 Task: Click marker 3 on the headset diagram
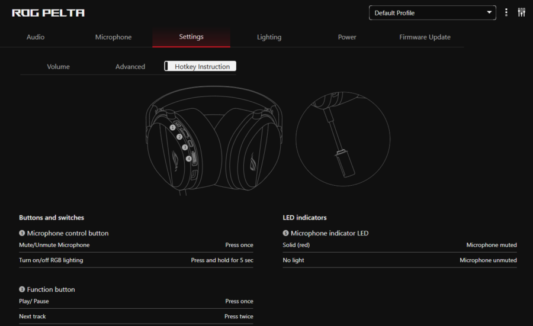tap(185, 147)
